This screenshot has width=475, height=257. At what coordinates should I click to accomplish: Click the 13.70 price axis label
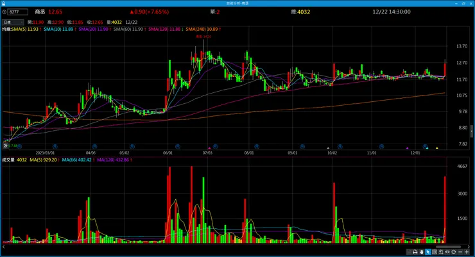coord(462,46)
